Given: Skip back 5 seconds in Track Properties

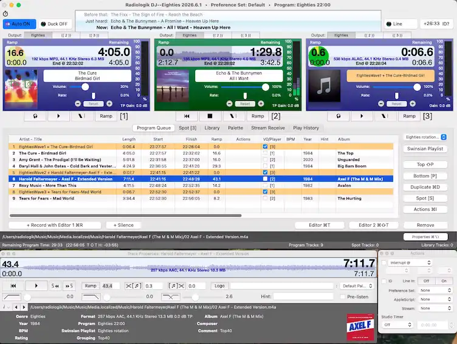Looking at the screenshot, I should (55, 286).
